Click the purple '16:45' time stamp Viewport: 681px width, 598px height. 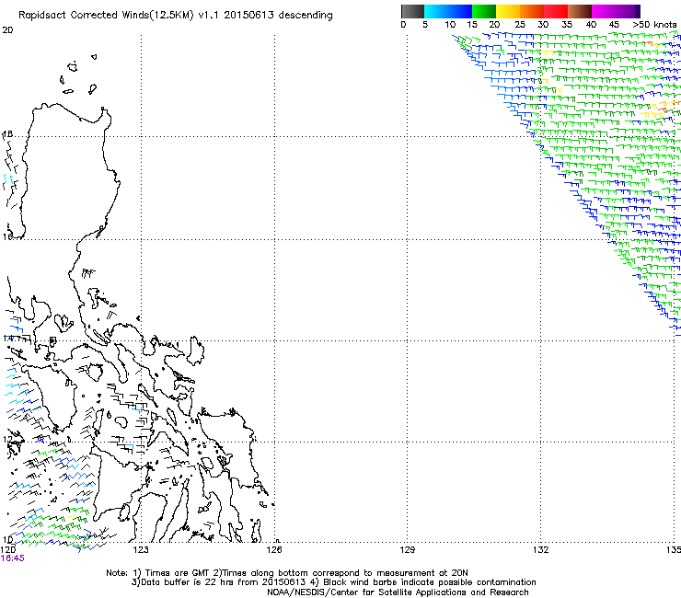click(13, 558)
